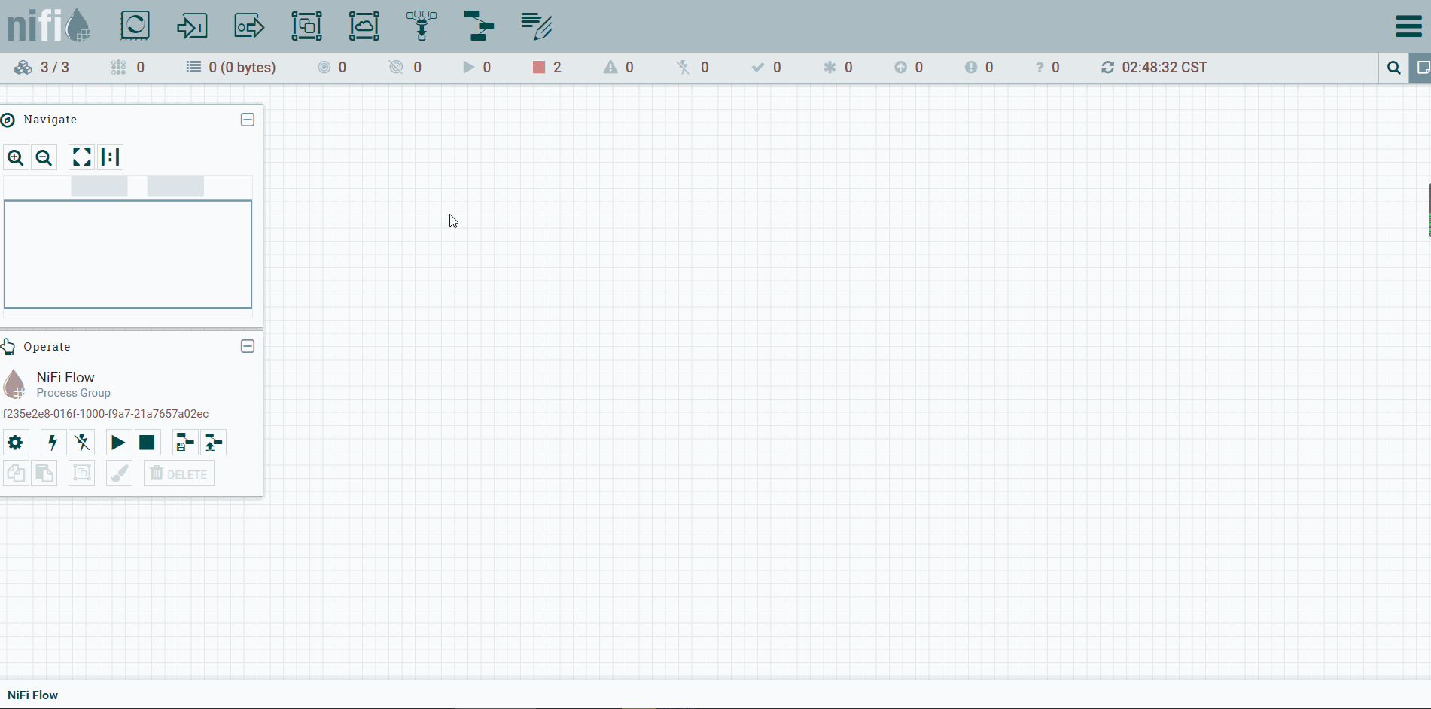1431x709 pixels.
Task: Fit the flow to screen
Action: coord(81,157)
